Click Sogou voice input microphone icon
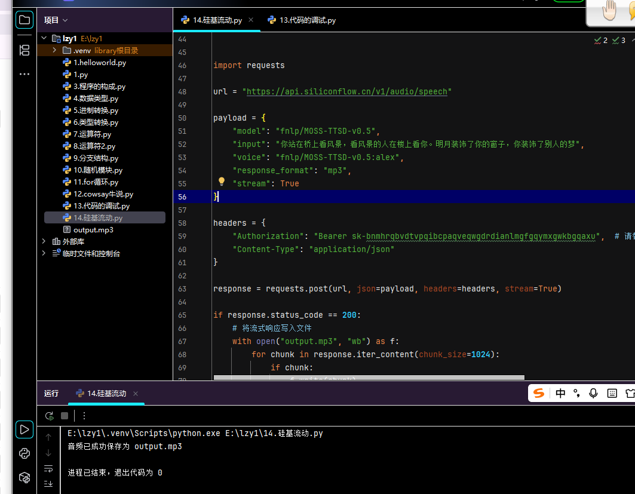 [593, 393]
